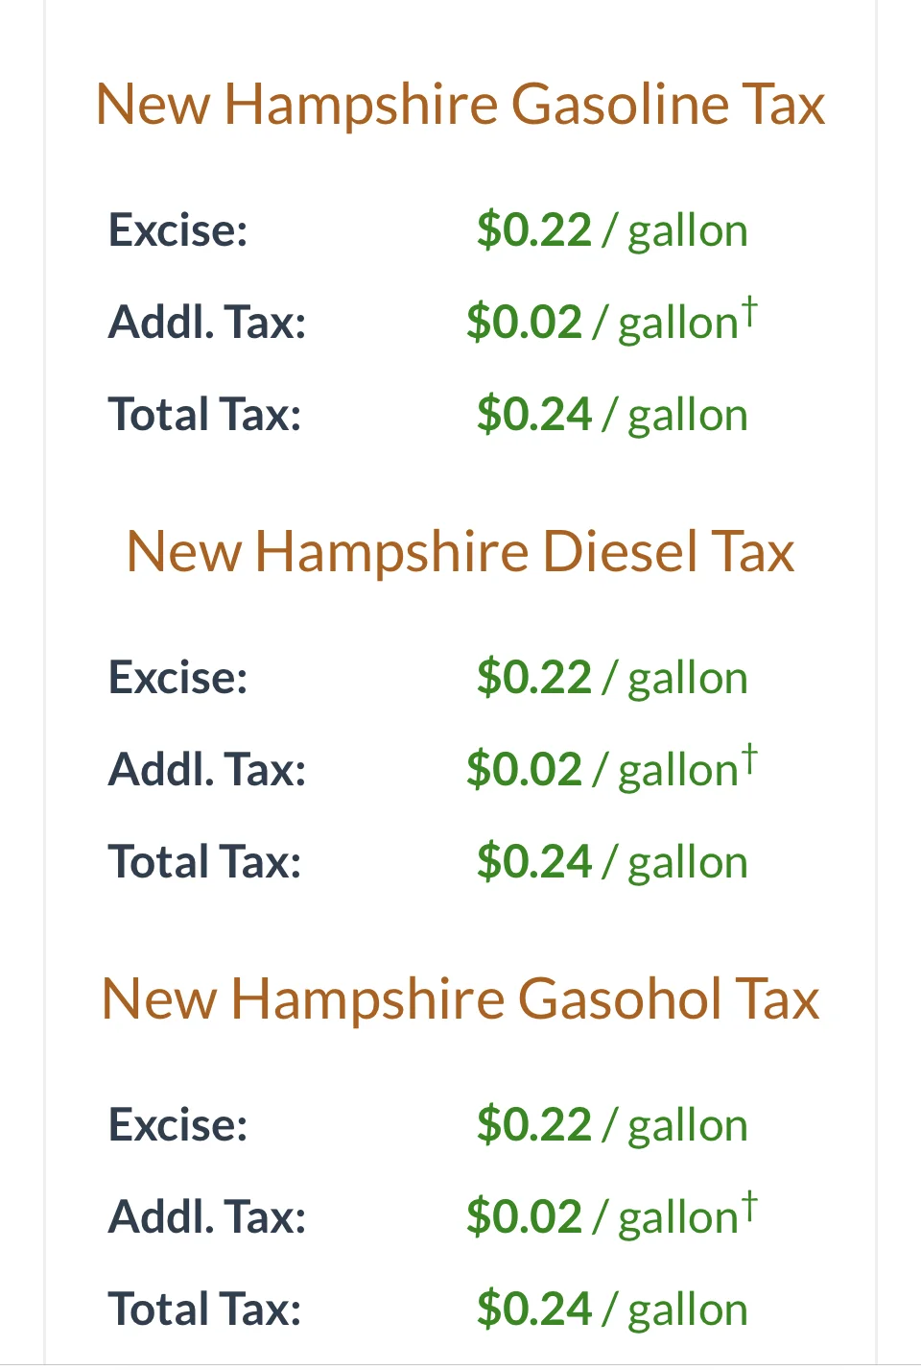Click the New Hampshire Gasoline Tax heading
Image resolution: width=921 pixels, height=1370 pixels.
(x=460, y=104)
